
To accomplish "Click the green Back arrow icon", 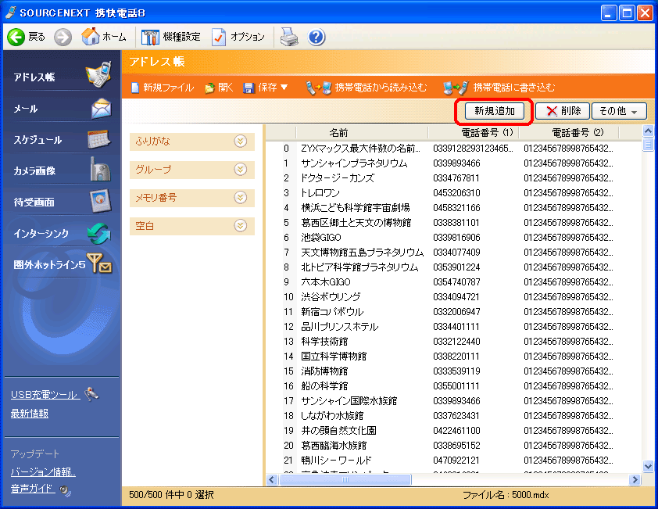I will 16,37.
